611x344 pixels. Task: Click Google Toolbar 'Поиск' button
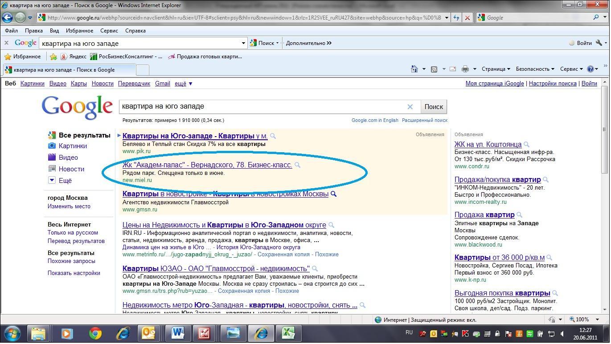click(263, 43)
